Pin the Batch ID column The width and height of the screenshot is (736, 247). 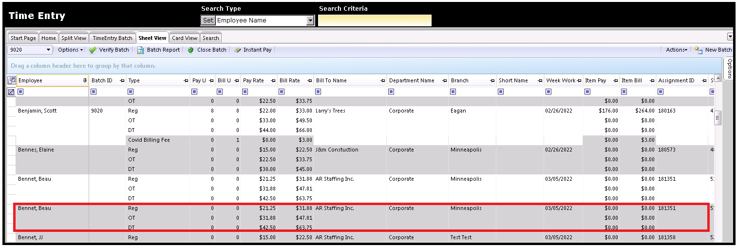tap(122, 81)
